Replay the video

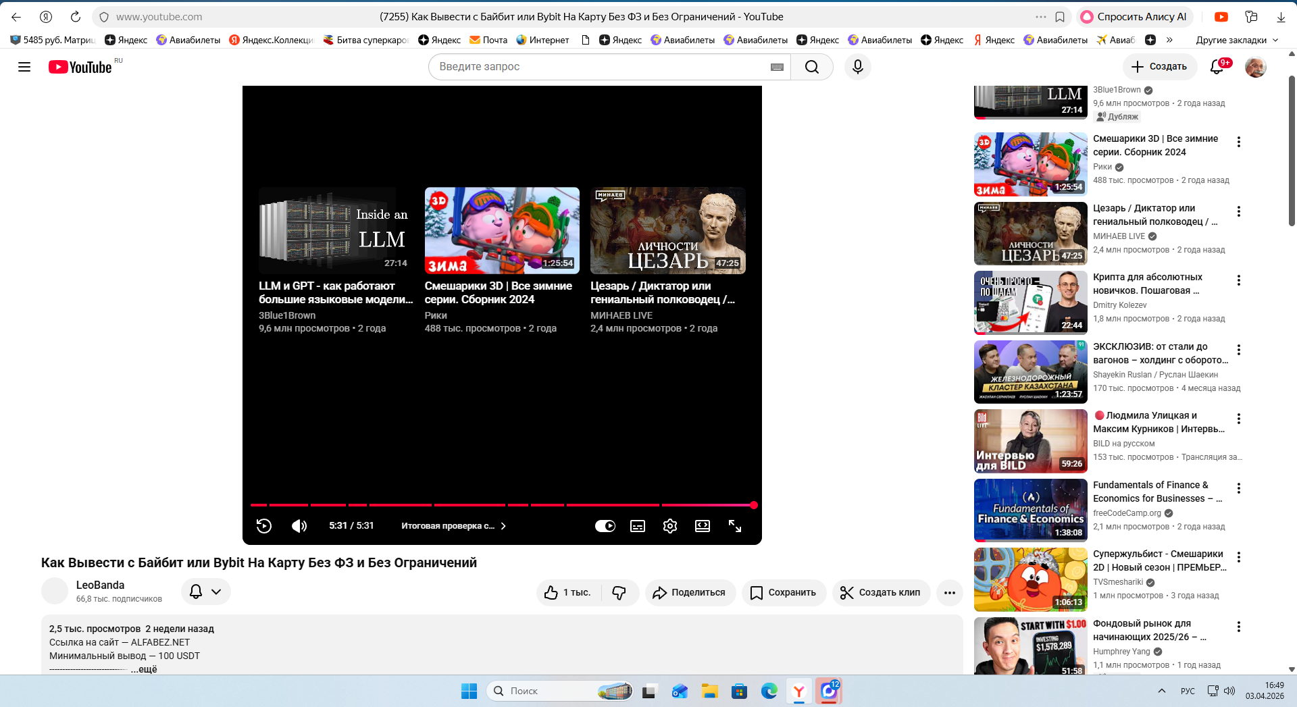coord(264,526)
